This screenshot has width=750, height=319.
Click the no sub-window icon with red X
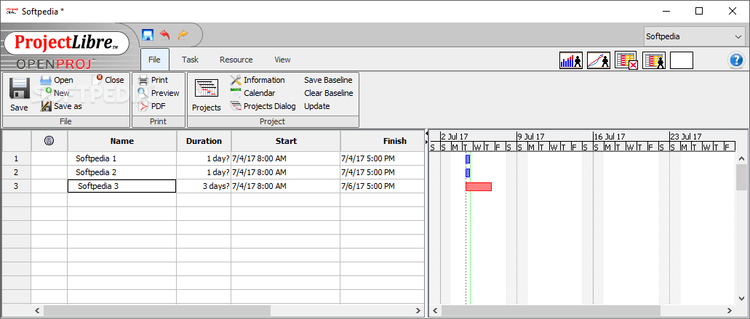tap(626, 60)
